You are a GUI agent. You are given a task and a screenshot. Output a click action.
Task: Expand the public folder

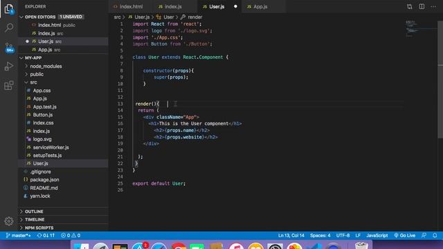(37, 74)
